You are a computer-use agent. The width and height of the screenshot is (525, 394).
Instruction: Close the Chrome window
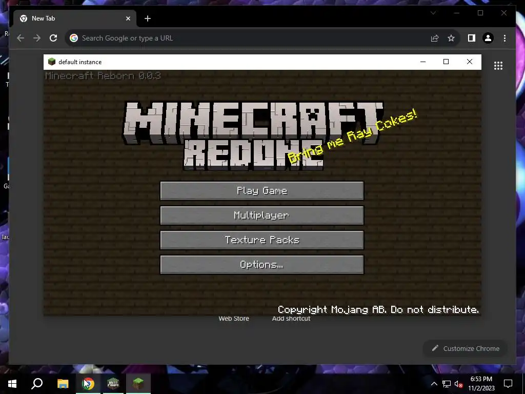pyautogui.click(x=504, y=13)
